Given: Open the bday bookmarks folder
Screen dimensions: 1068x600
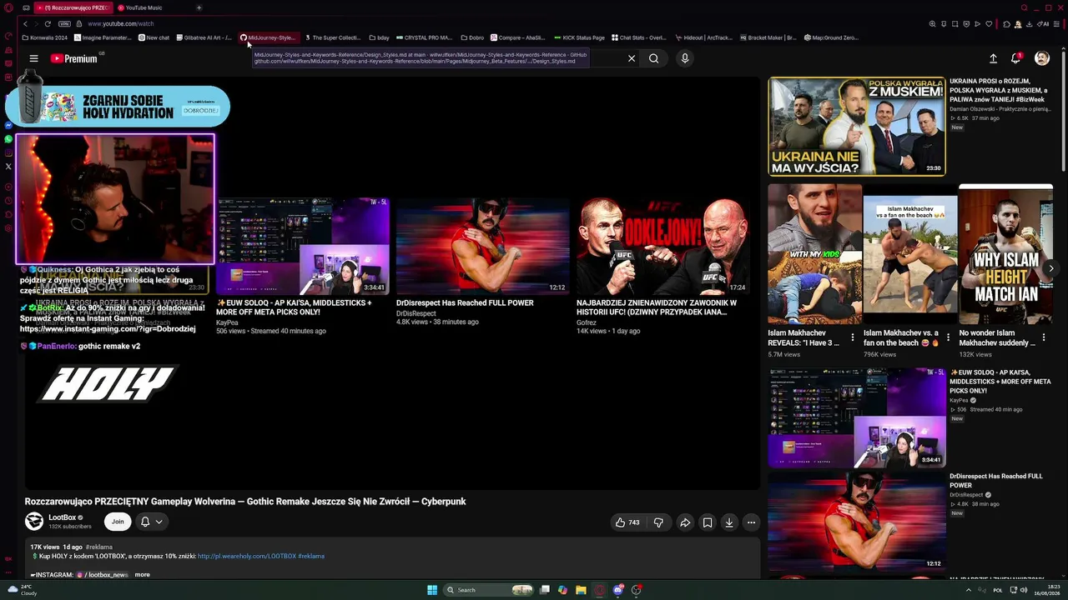Looking at the screenshot, I should coord(379,37).
